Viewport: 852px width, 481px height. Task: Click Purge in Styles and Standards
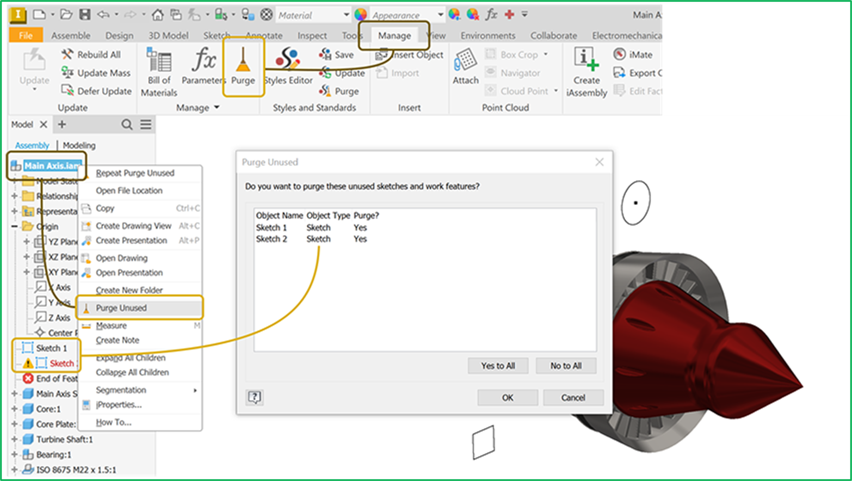tap(339, 91)
